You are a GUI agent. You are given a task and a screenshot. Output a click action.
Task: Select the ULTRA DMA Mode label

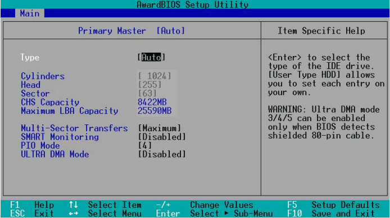55,154
